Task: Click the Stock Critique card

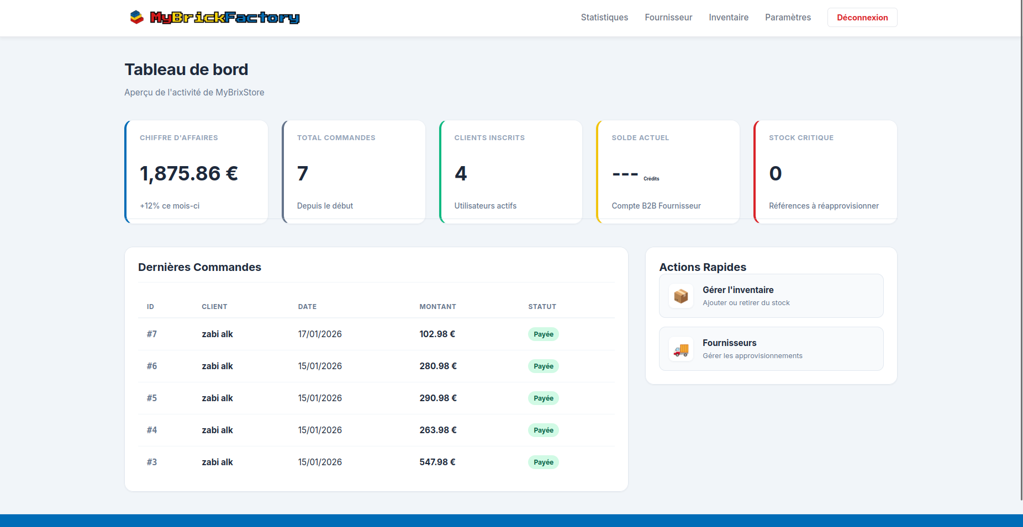Action: (x=825, y=172)
